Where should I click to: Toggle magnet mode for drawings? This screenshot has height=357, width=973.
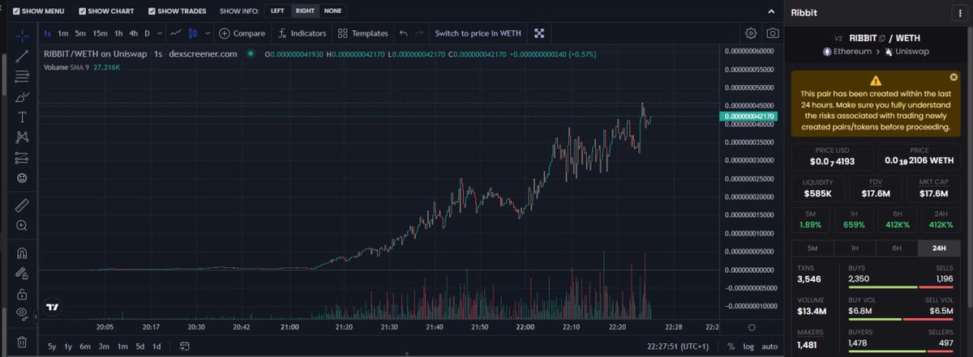(23, 253)
